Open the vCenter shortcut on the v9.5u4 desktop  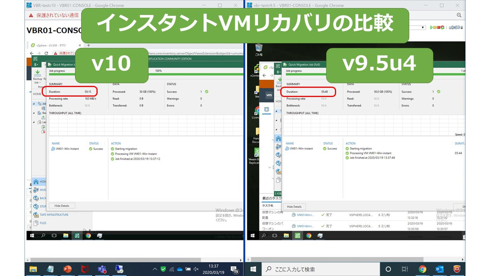254,70
